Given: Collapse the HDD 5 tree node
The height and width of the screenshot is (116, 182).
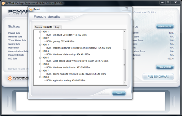Looking at the screenshot, I should click(x=40, y=58).
